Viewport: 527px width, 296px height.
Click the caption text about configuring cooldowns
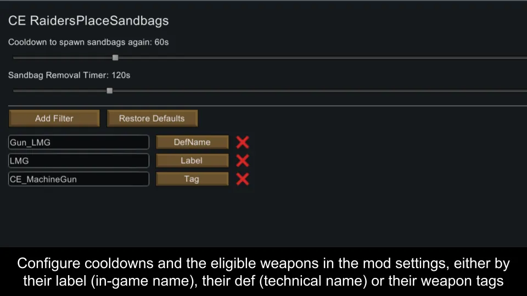coord(263,272)
